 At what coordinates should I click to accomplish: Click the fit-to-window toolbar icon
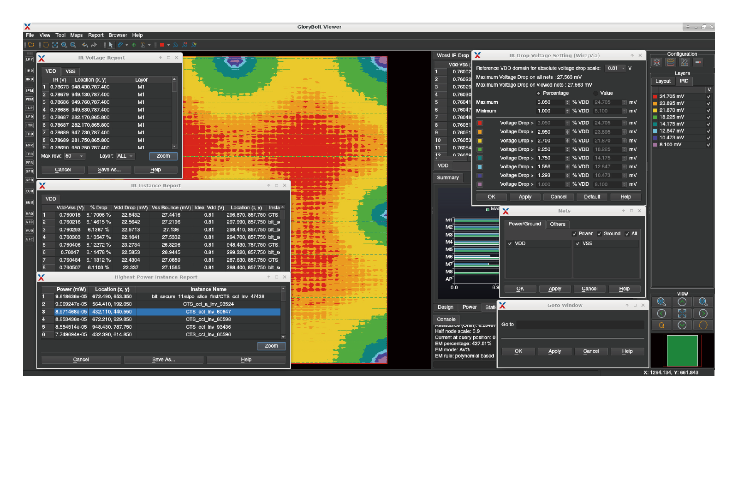tap(55, 45)
